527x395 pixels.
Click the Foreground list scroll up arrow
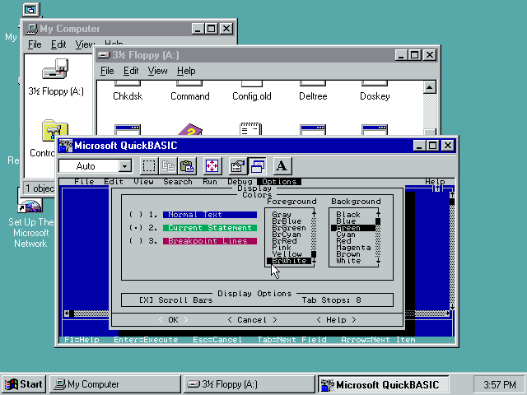click(314, 214)
